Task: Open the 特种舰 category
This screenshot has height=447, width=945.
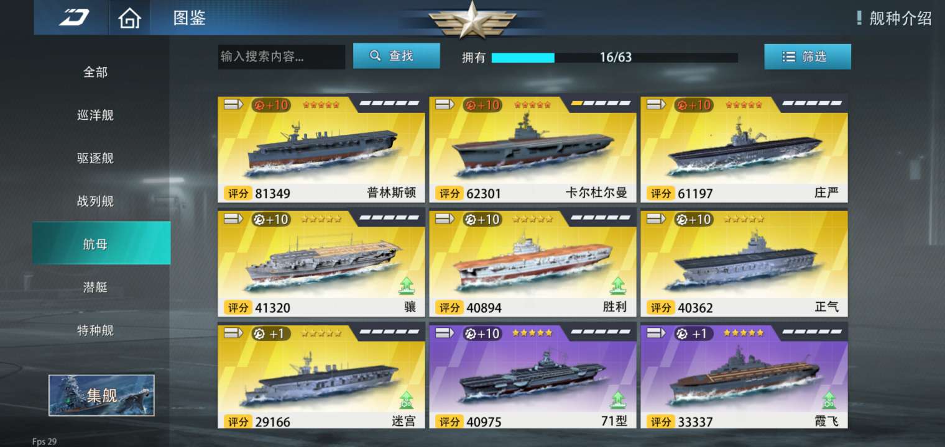Action: click(95, 330)
